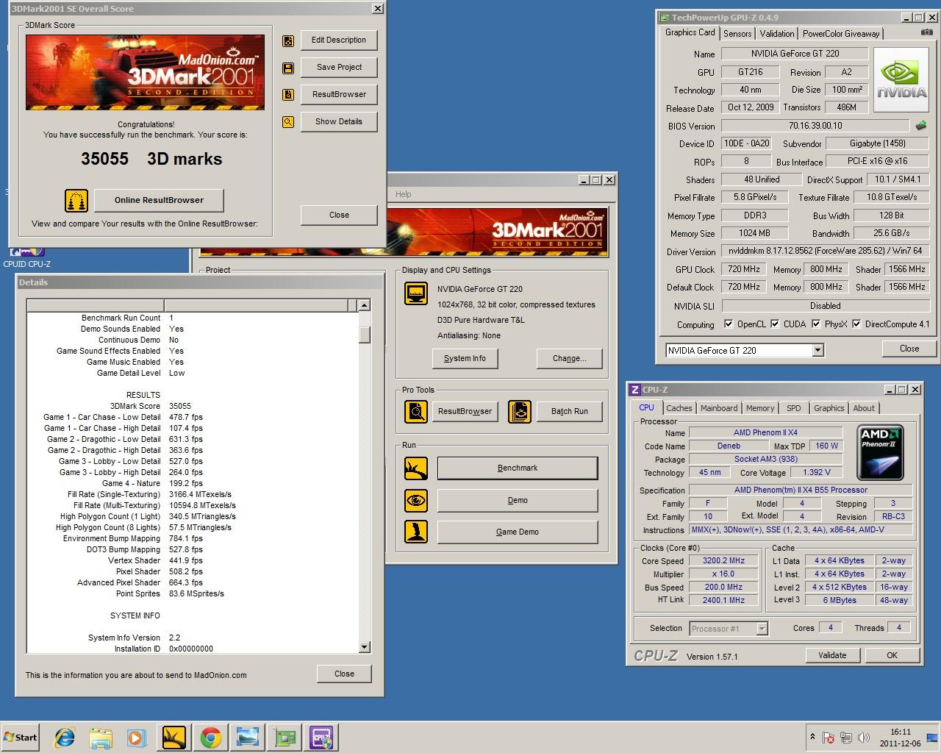This screenshot has height=753, width=941.
Task: Switch to the Memory tab in CPU-Z
Action: 760,408
